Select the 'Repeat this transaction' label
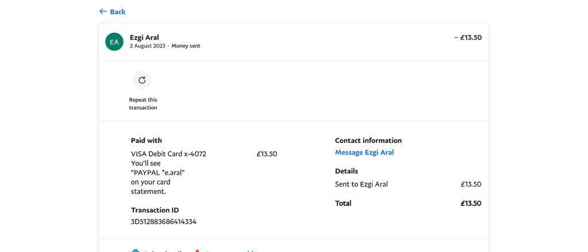The height and width of the screenshot is (252, 588). tap(143, 104)
